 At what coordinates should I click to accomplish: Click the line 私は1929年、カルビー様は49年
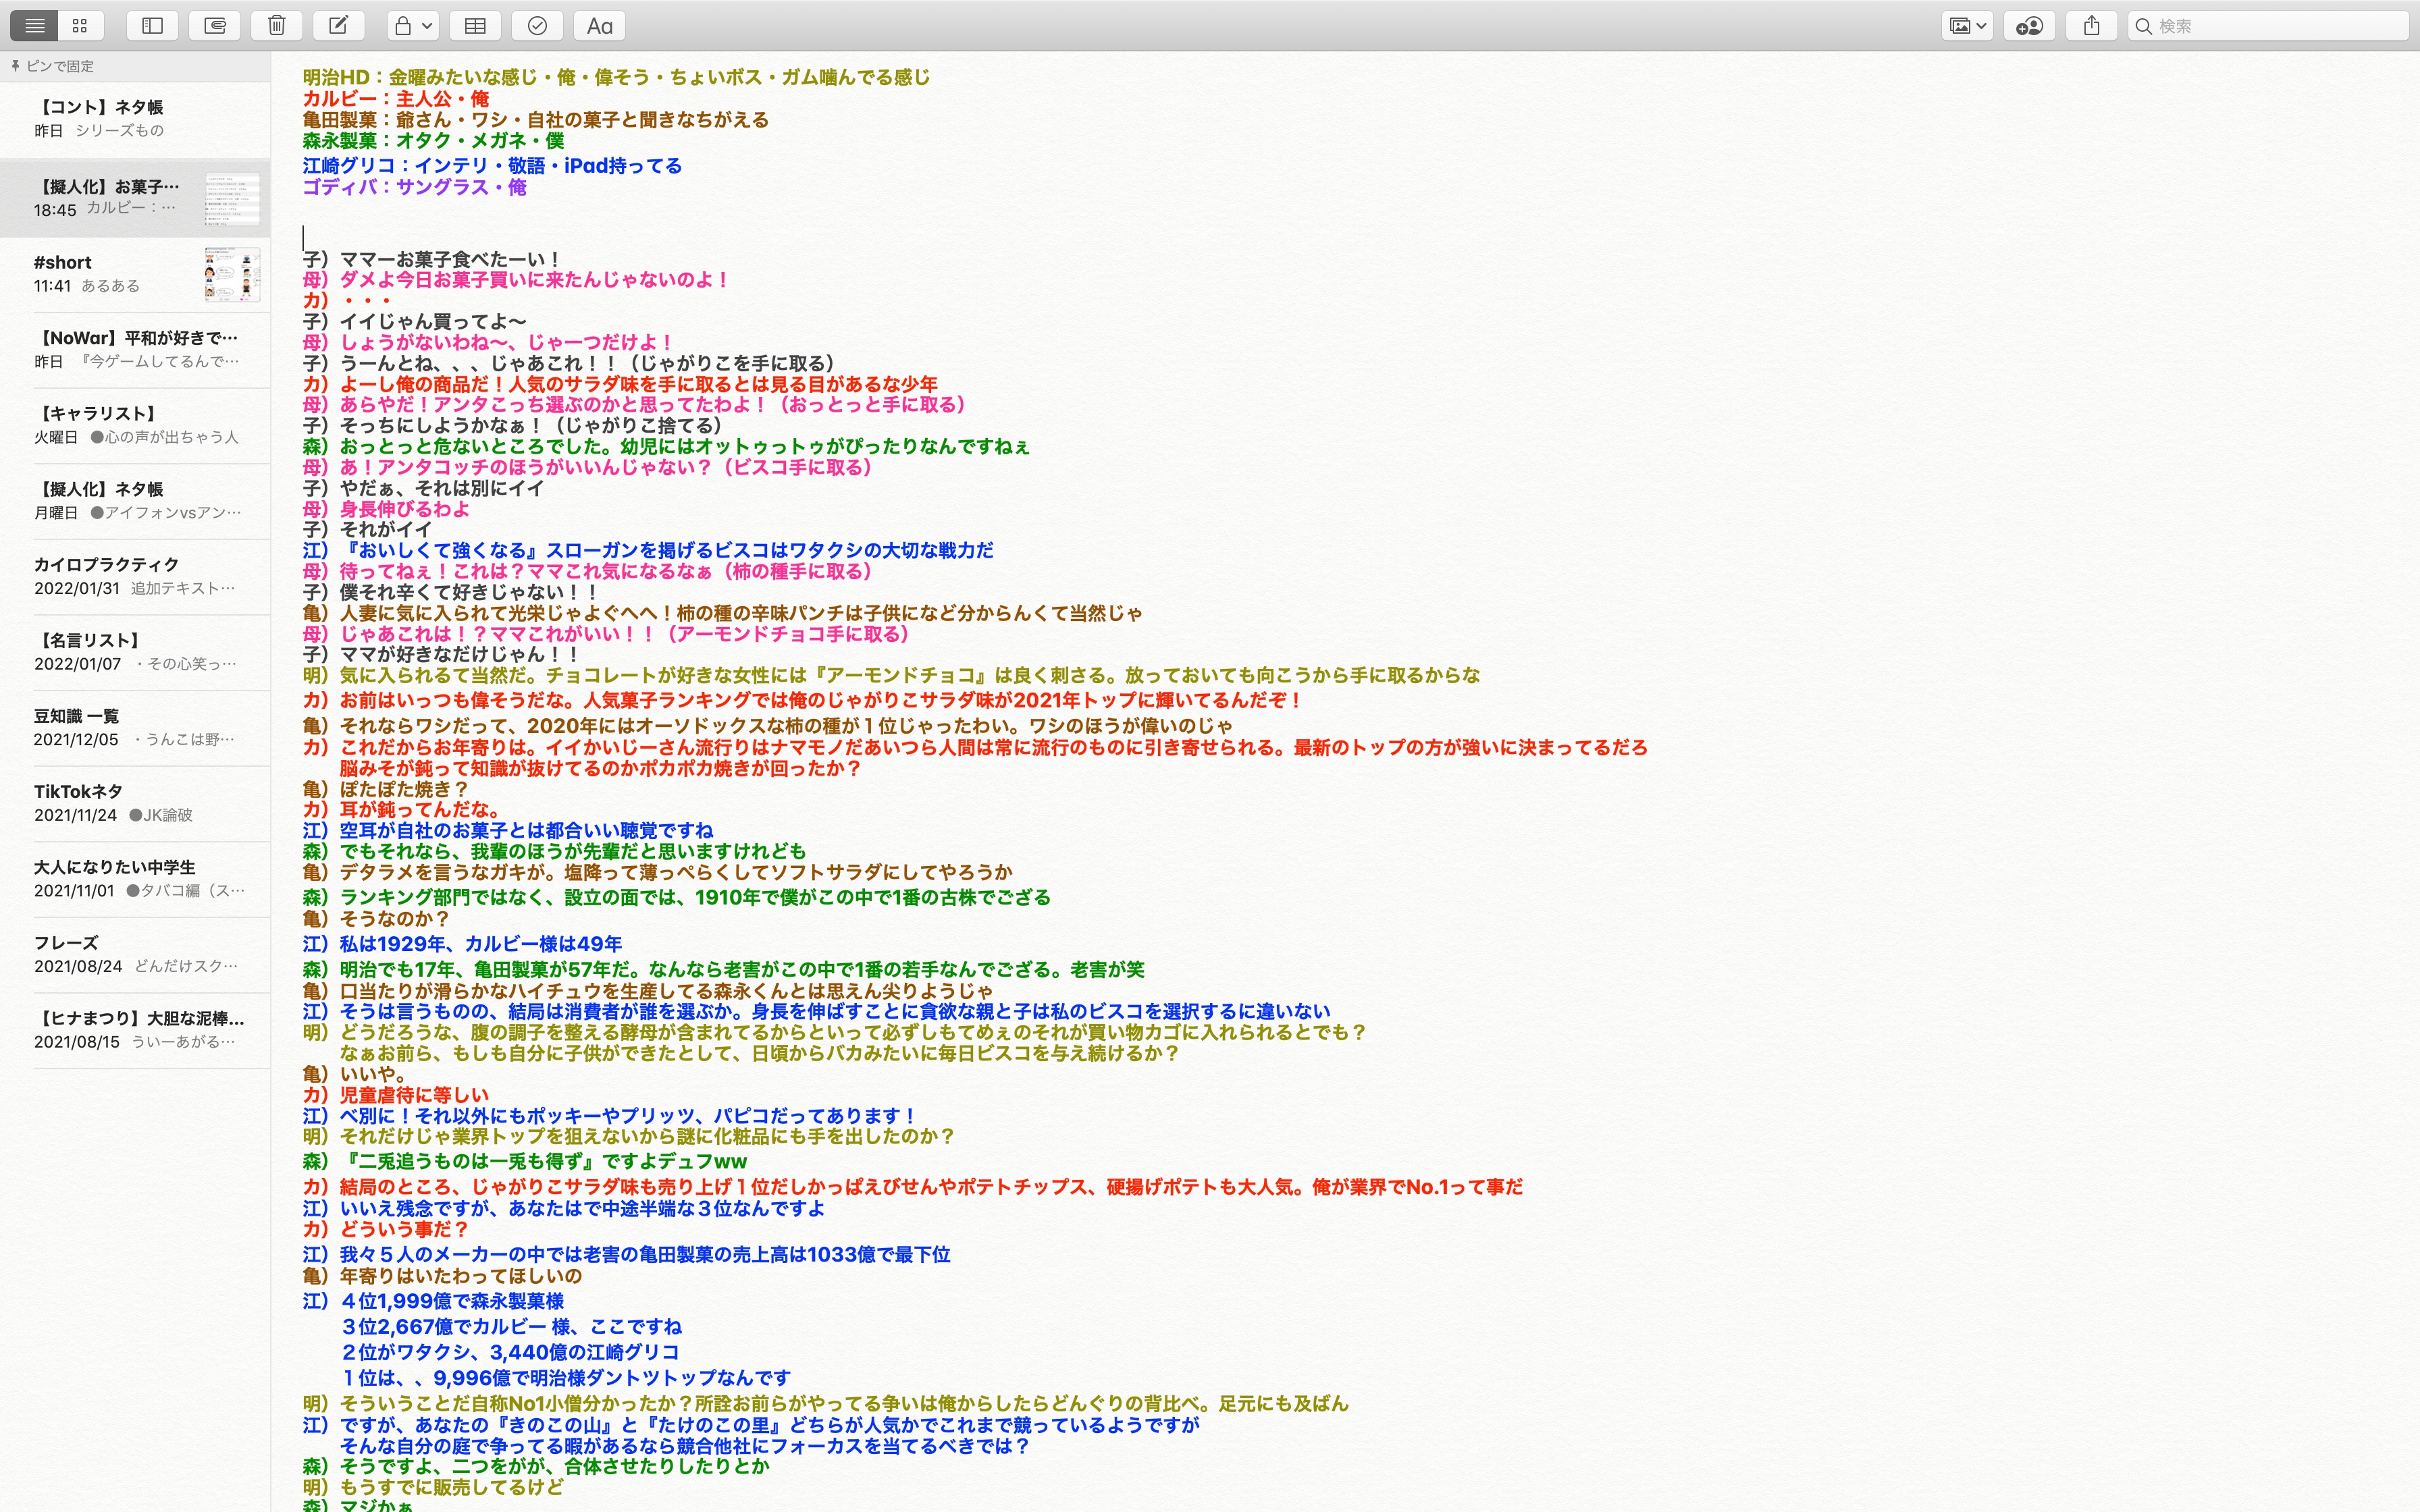pyautogui.click(x=462, y=944)
